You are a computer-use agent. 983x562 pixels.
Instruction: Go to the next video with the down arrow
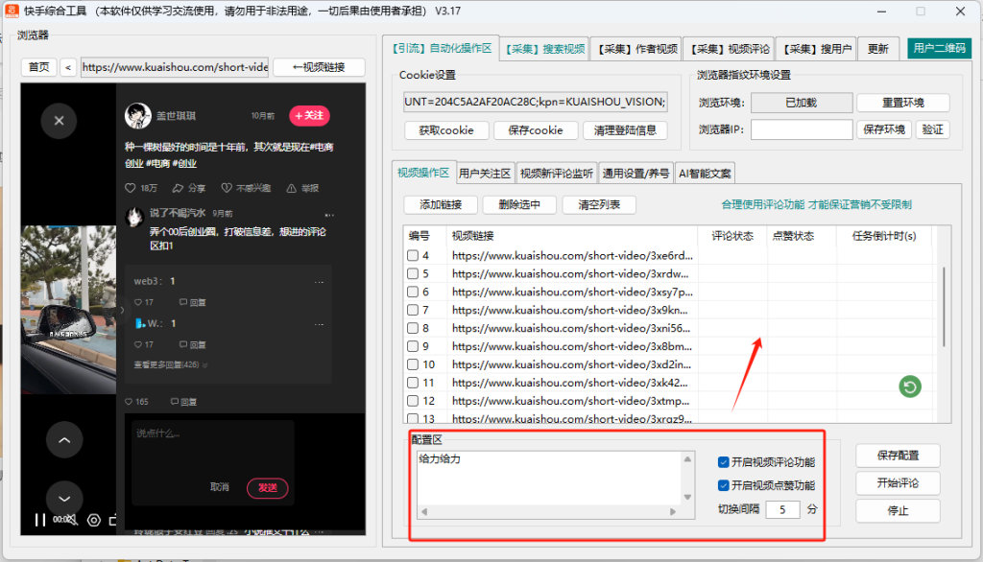64,499
